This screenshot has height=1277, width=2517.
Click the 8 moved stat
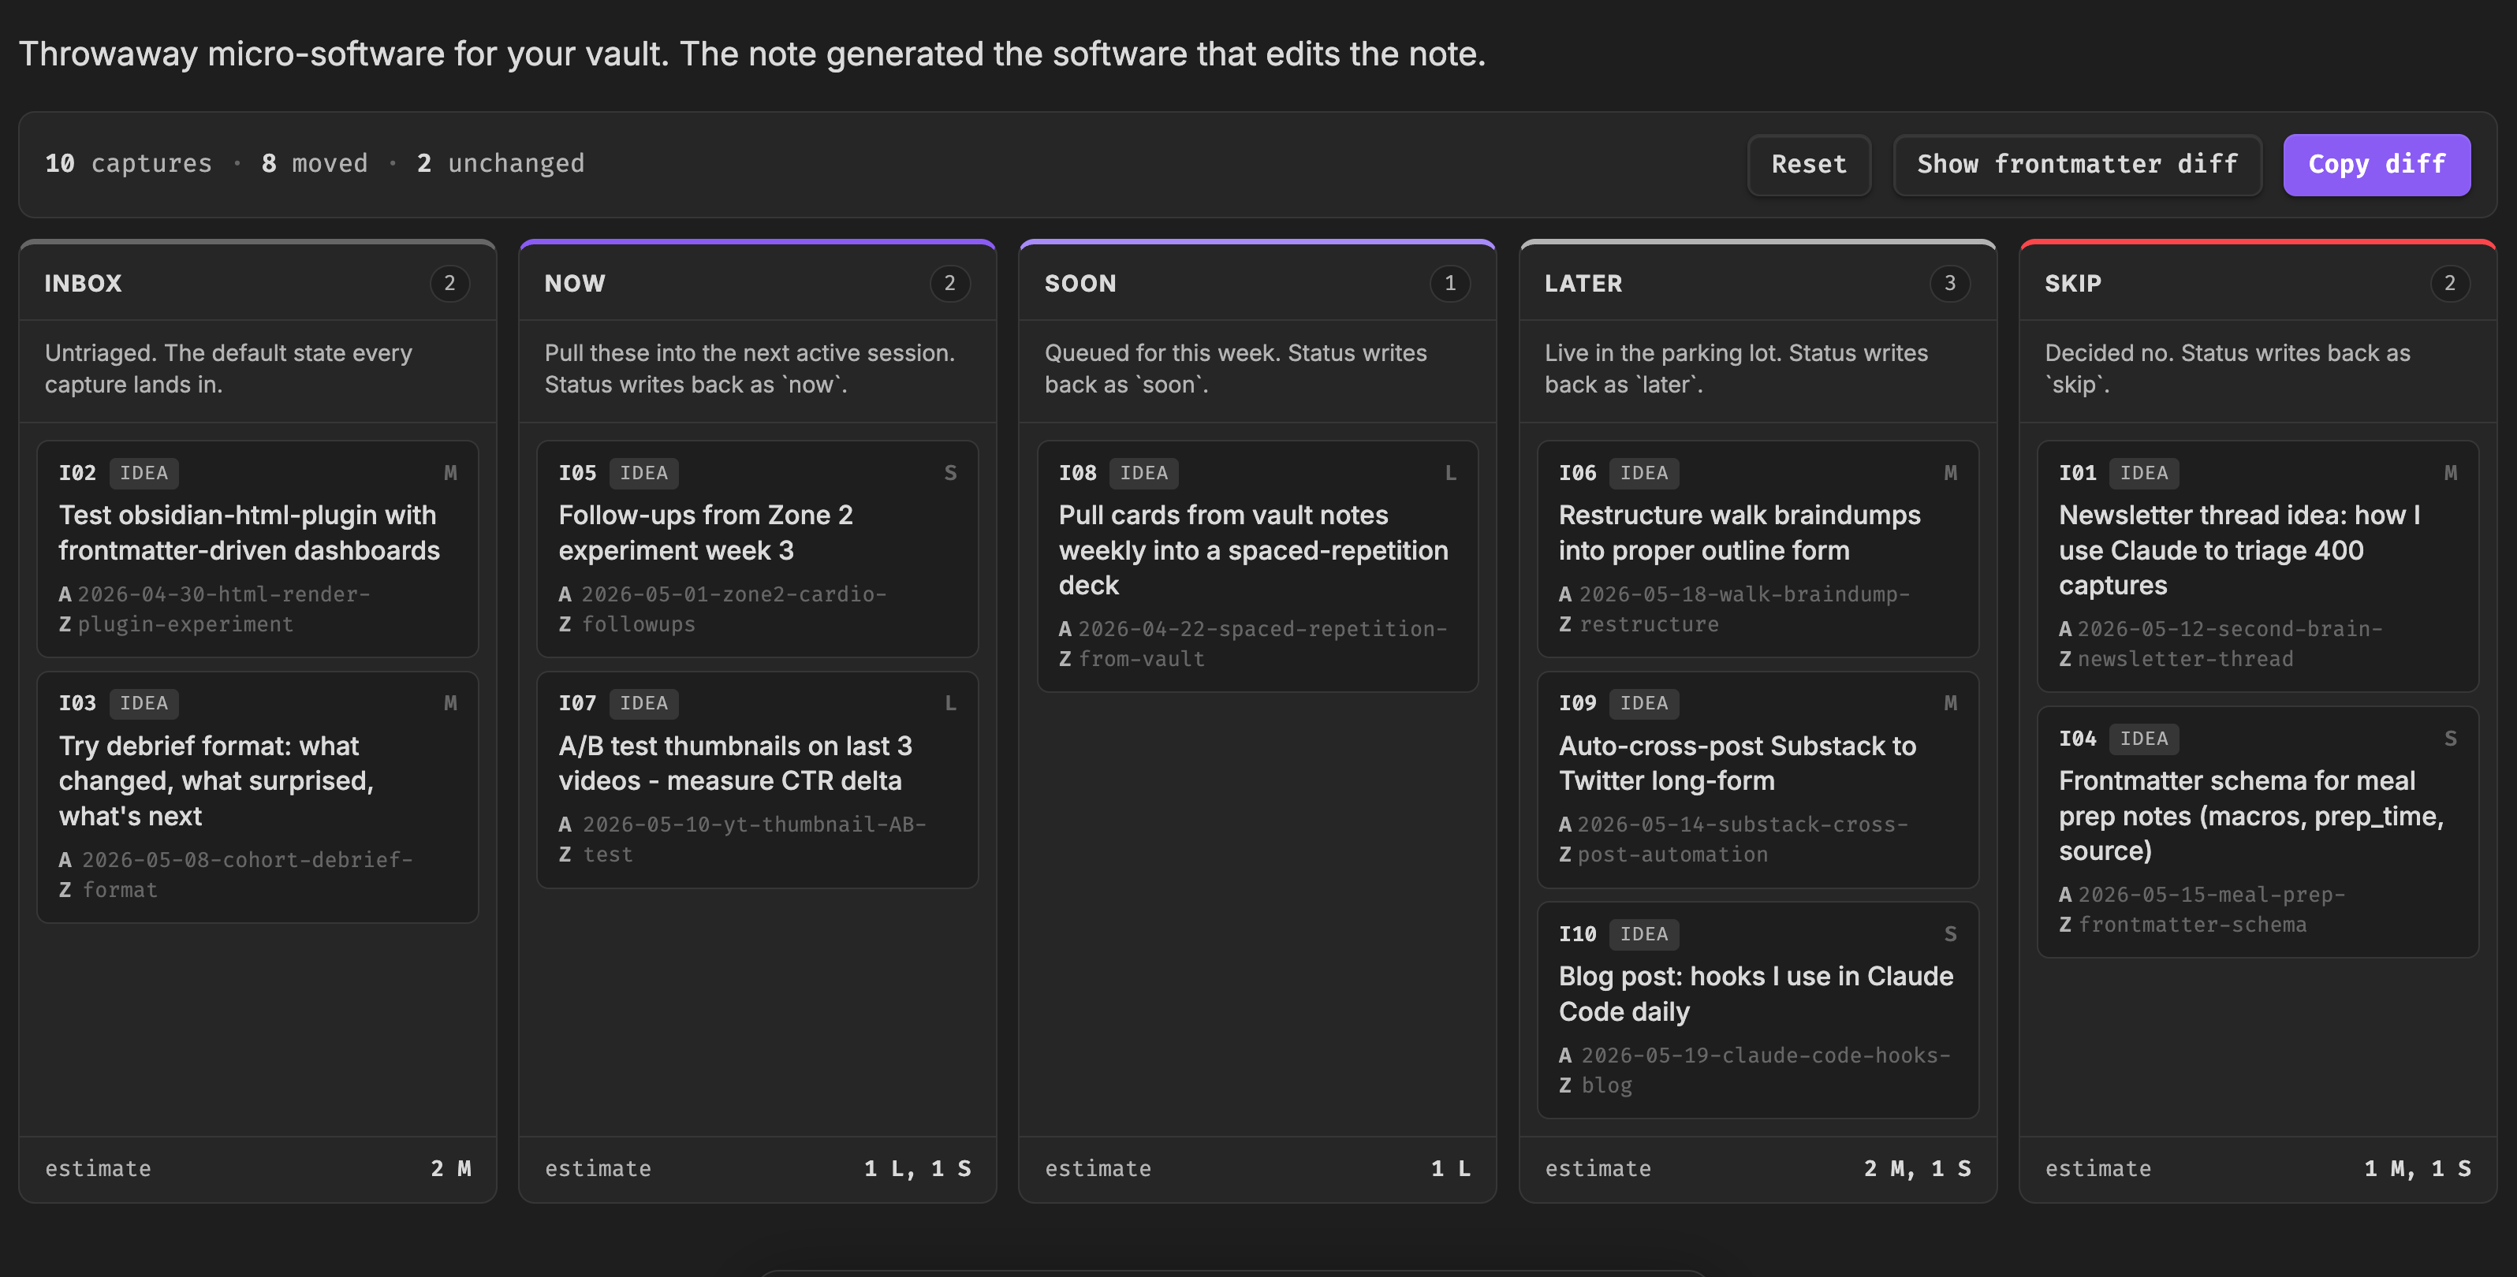pyautogui.click(x=315, y=163)
